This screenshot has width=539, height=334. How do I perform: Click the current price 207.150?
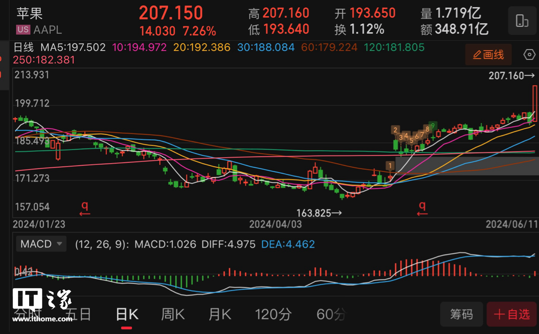[171, 13]
